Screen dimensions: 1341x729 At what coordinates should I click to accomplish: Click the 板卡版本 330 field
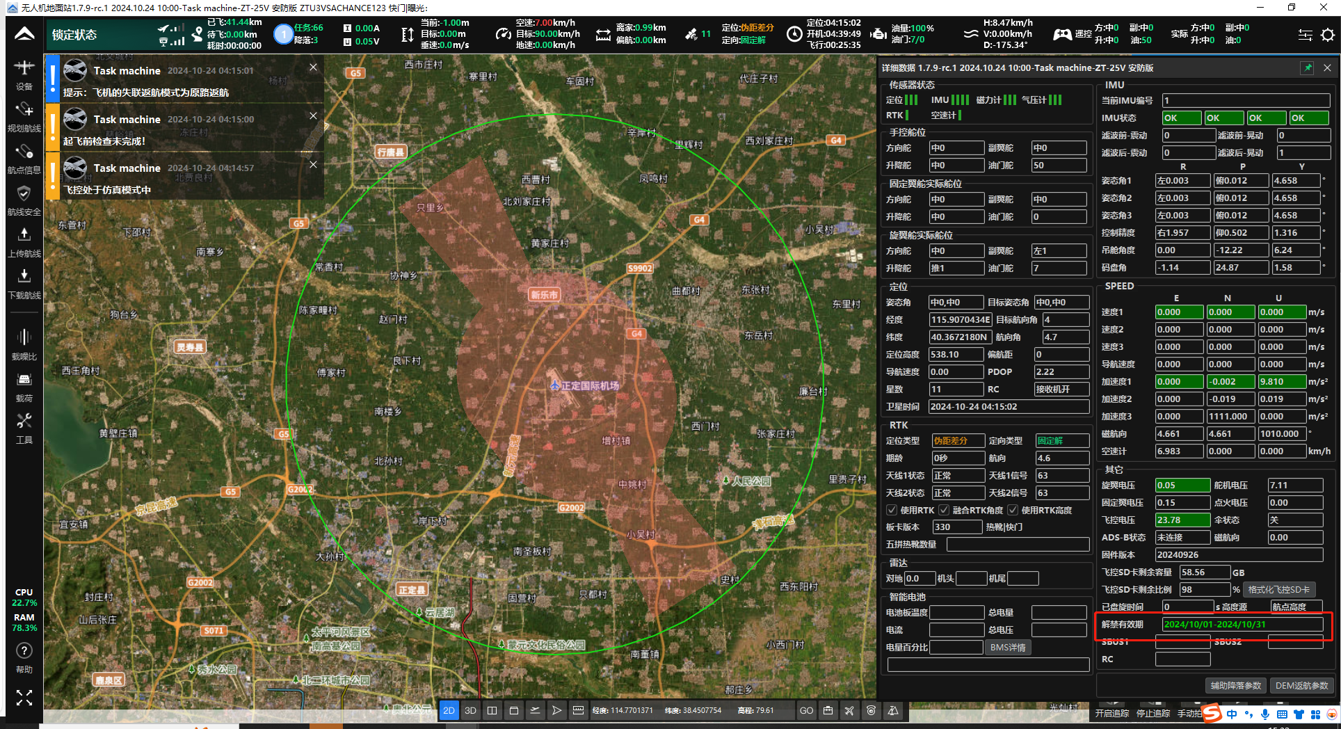957,527
